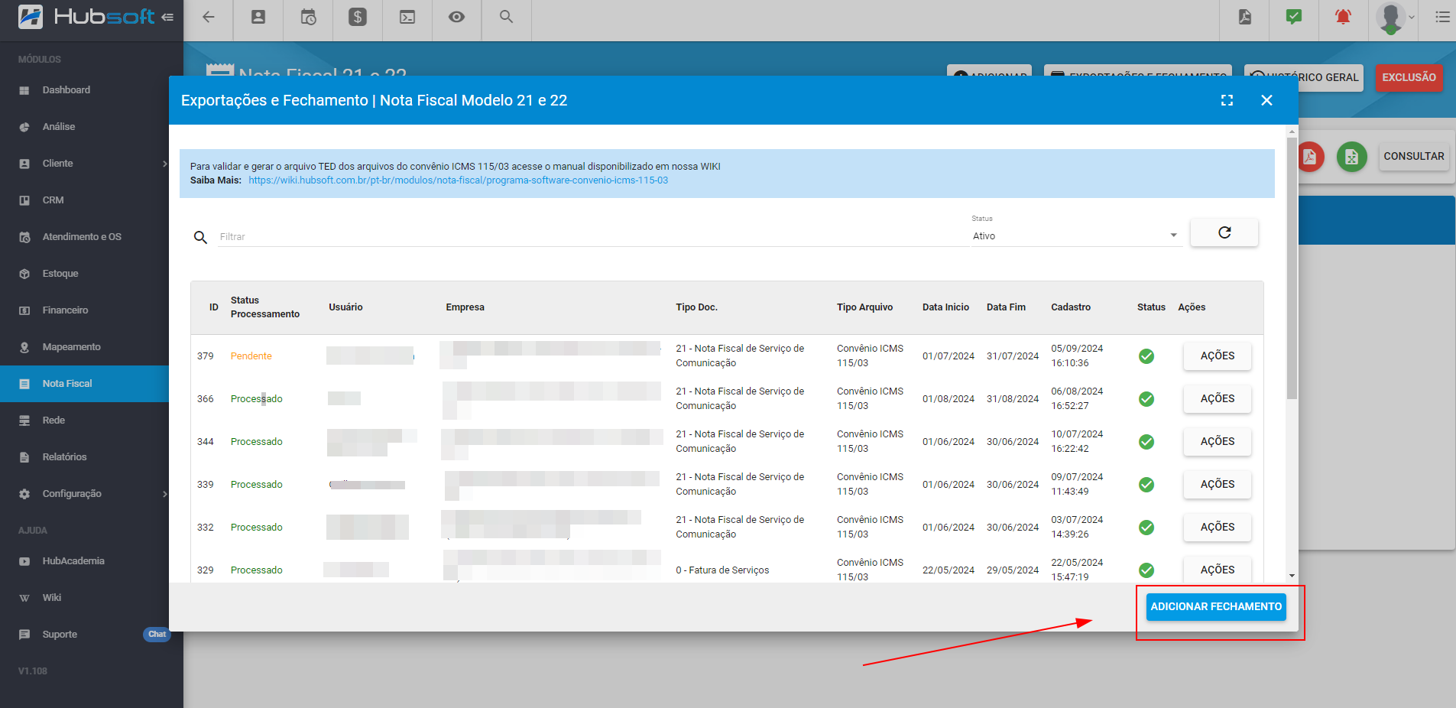Click the dialog vertical scrollbar

[x=1292, y=268]
